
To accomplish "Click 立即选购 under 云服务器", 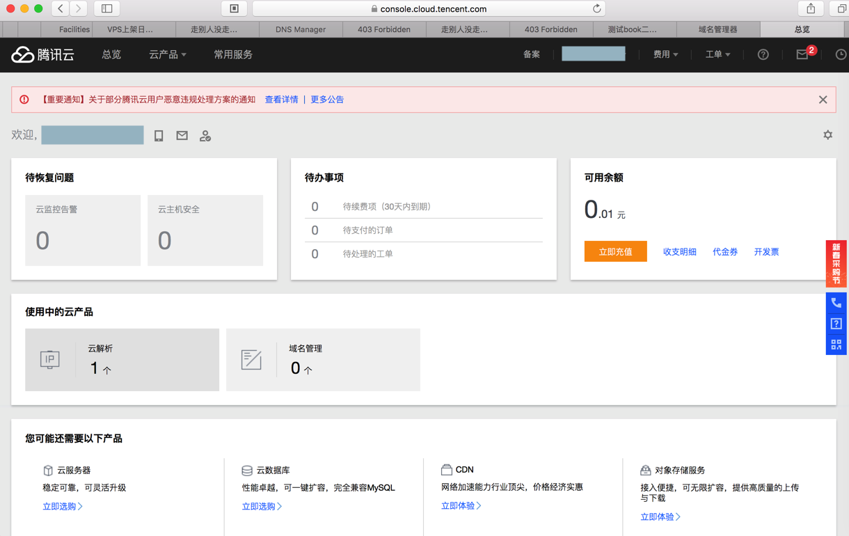I will (x=63, y=506).
